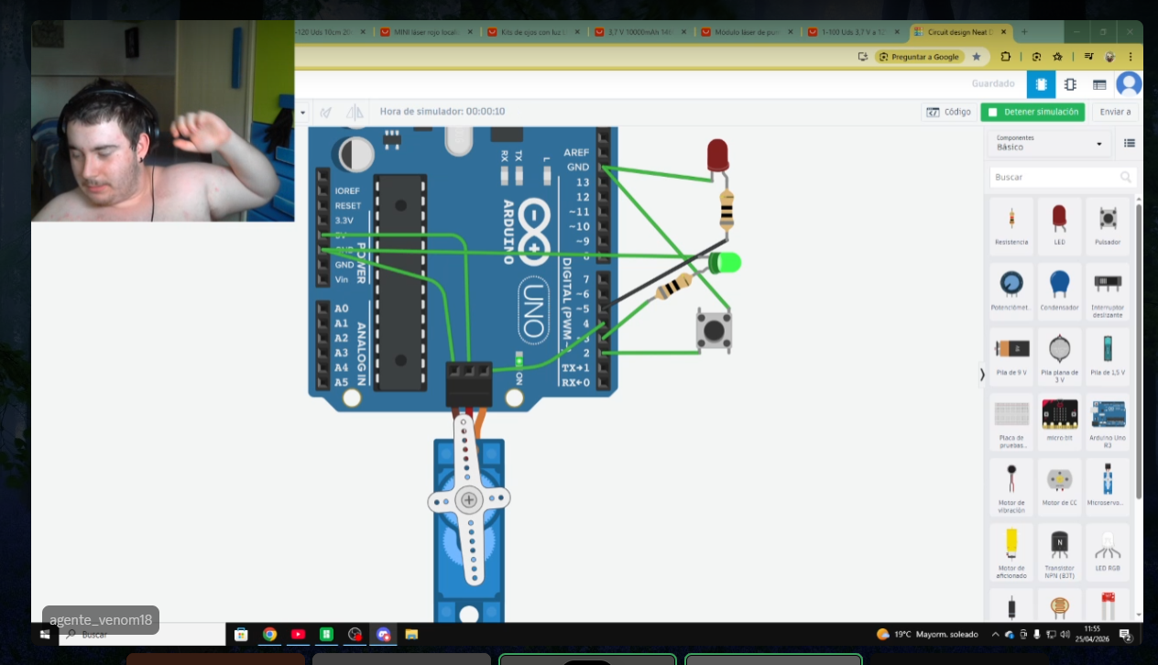This screenshot has height=665, width=1158.
Task: Click the Enviar a button
Action: [x=1115, y=112]
